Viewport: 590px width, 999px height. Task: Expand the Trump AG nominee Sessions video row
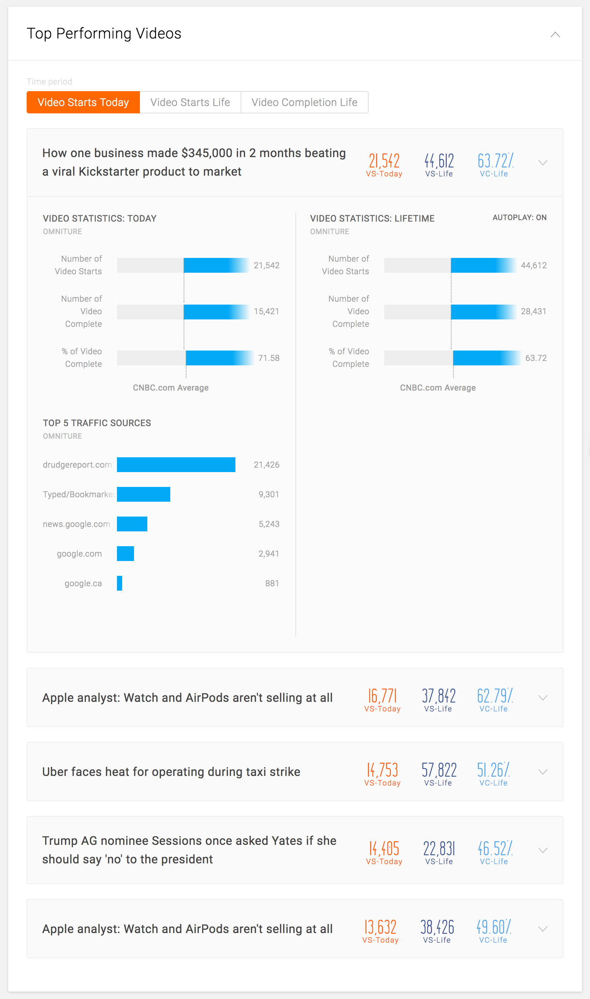click(x=542, y=850)
